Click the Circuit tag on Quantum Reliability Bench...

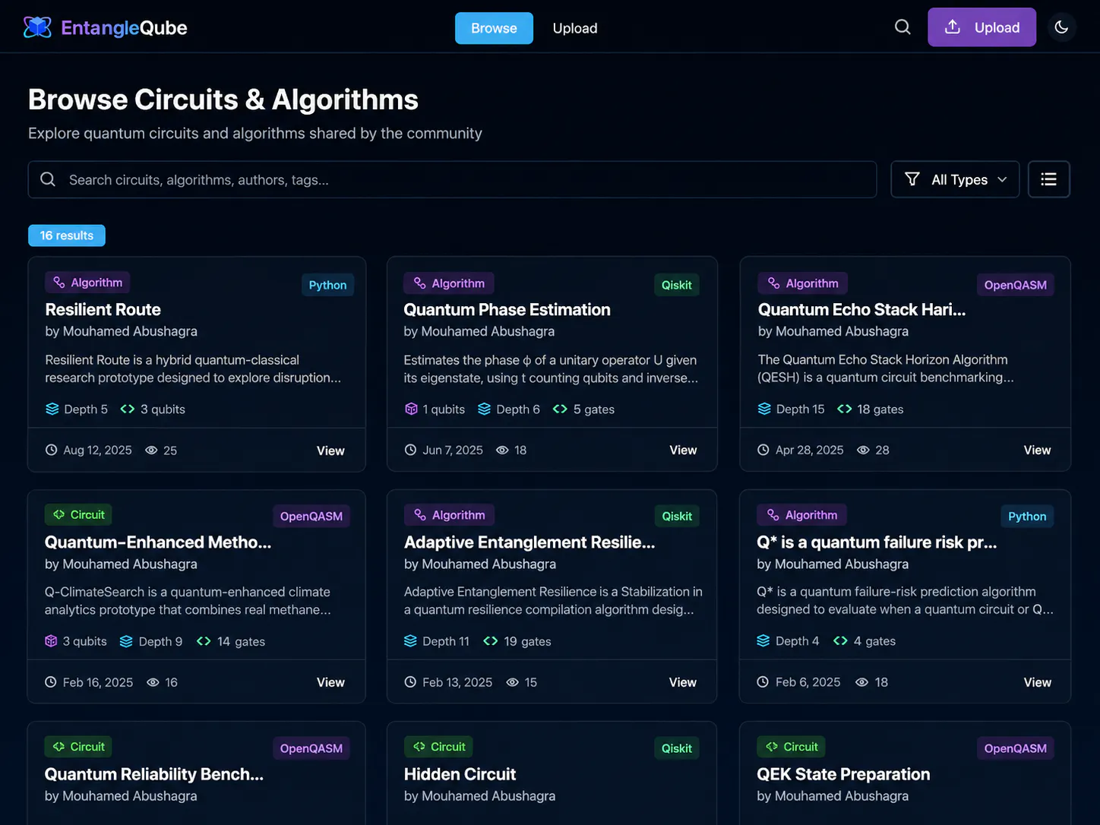[79, 747]
